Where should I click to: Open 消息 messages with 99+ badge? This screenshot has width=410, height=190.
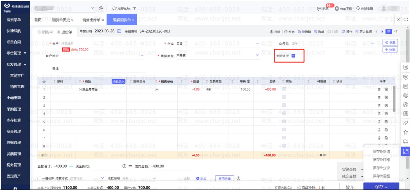click(323, 9)
